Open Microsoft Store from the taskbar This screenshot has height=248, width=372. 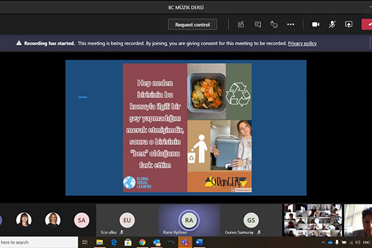[128, 242]
